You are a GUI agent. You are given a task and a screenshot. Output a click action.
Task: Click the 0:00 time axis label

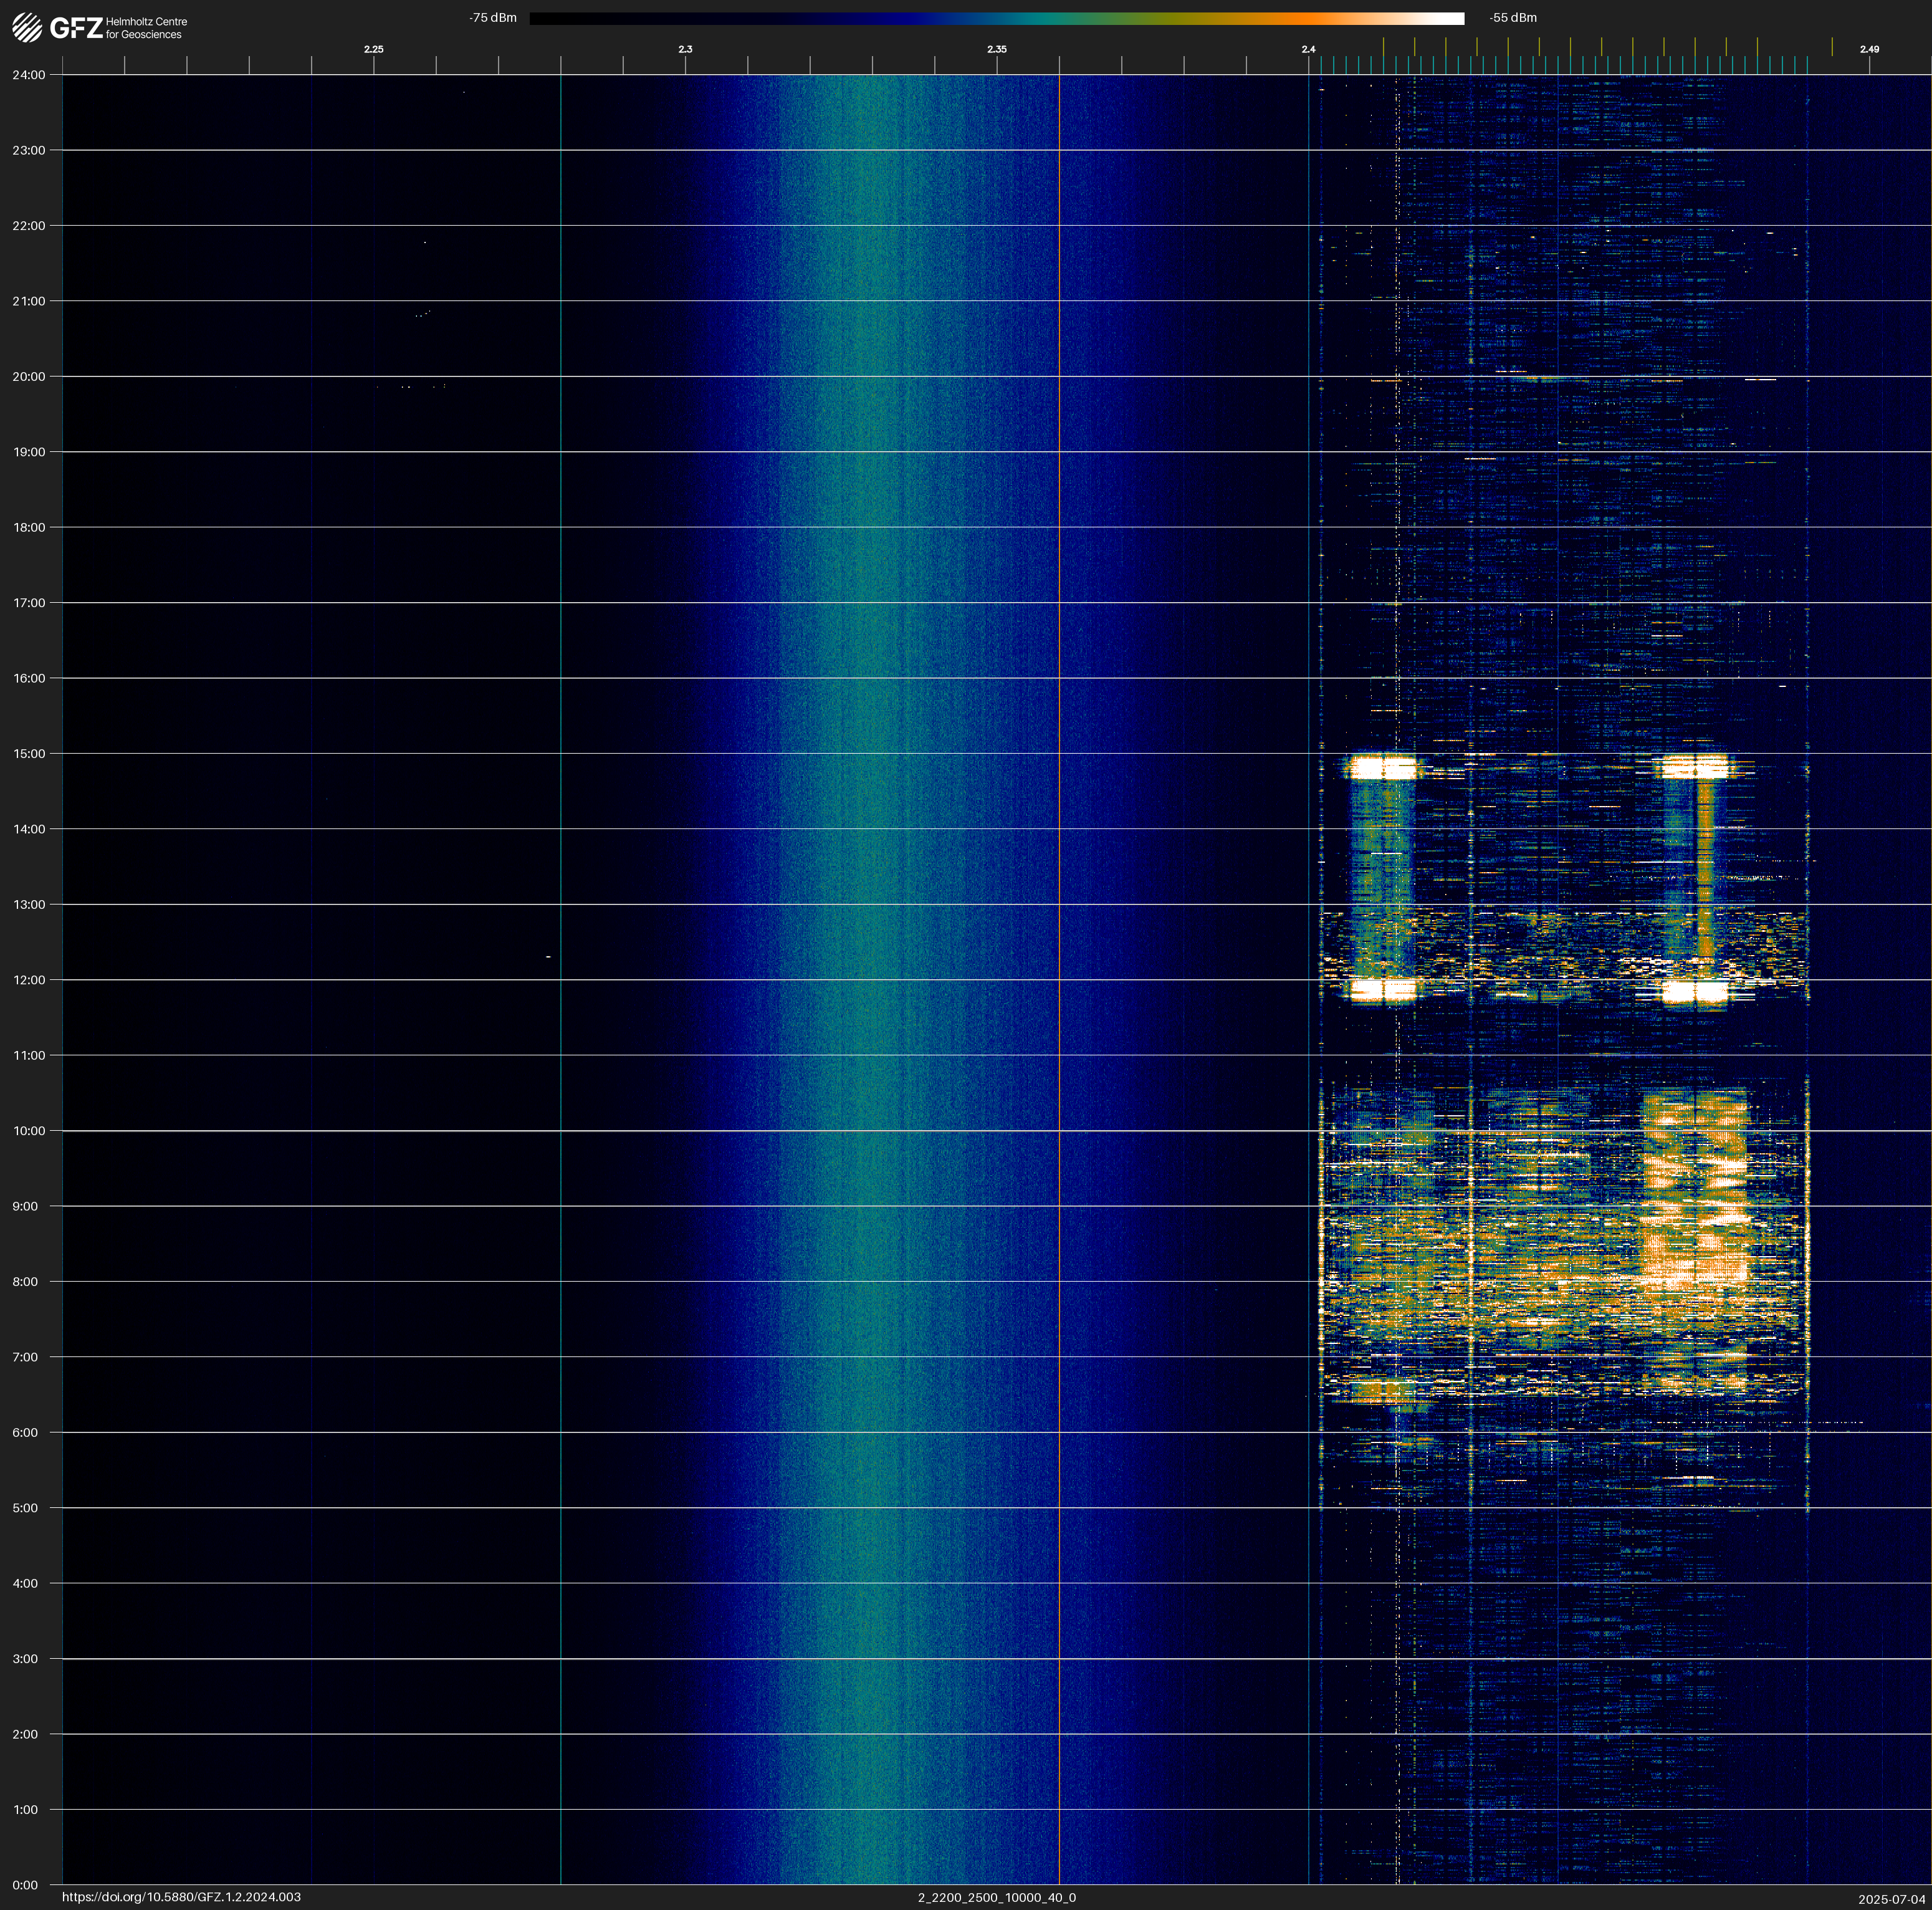[26, 1885]
